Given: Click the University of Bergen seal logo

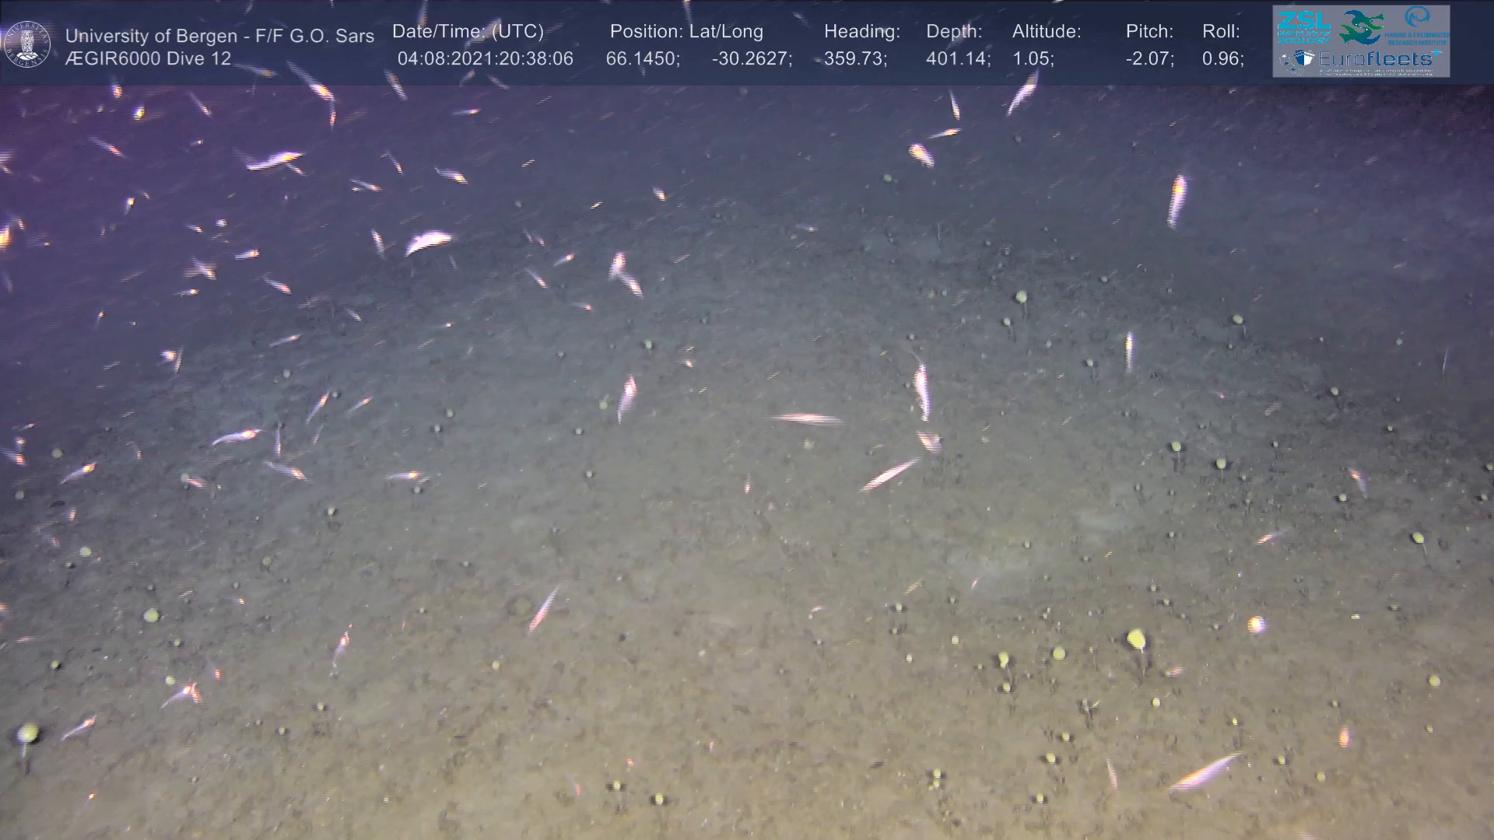Looking at the screenshot, I should [27, 44].
